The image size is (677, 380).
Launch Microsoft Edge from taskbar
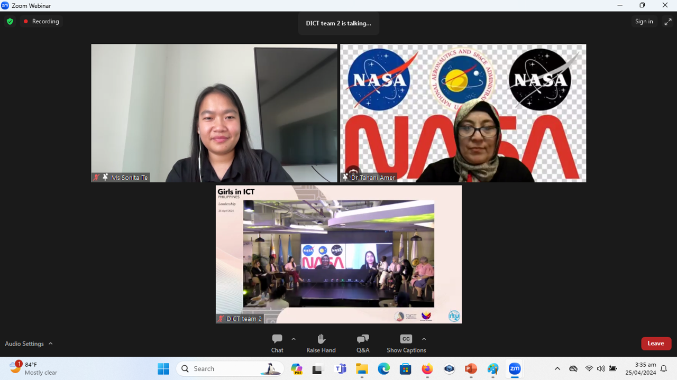coord(384,369)
